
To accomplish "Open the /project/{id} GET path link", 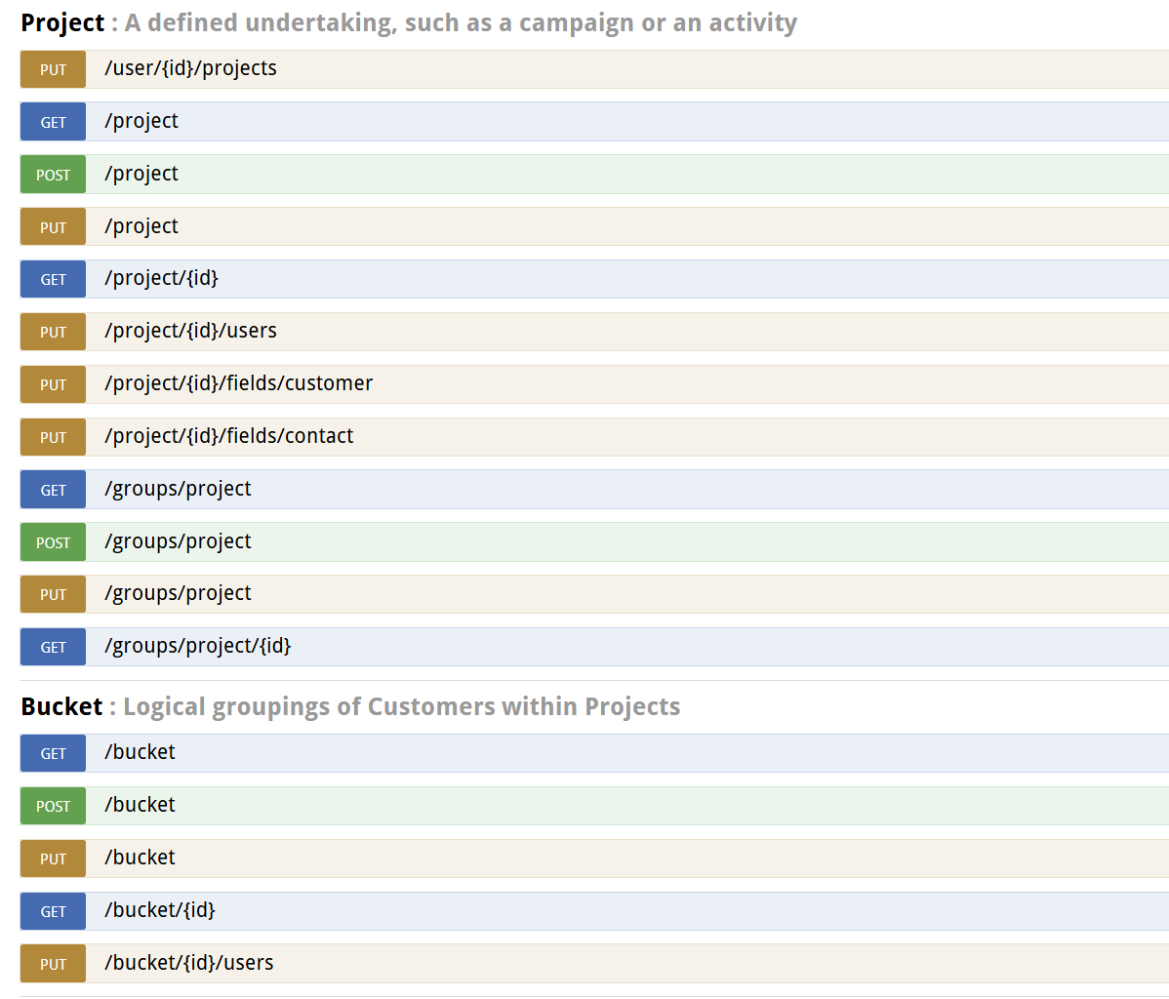I will (x=161, y=278).
